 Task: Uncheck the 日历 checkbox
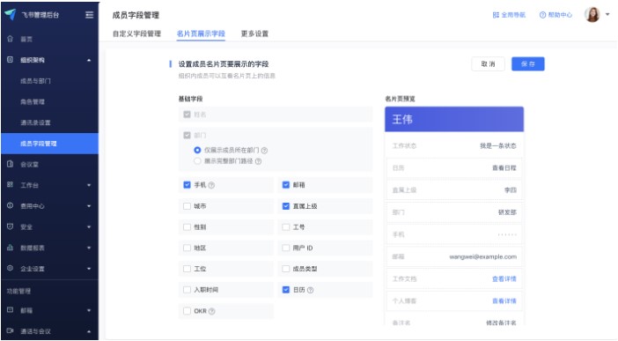coord(286,290)
